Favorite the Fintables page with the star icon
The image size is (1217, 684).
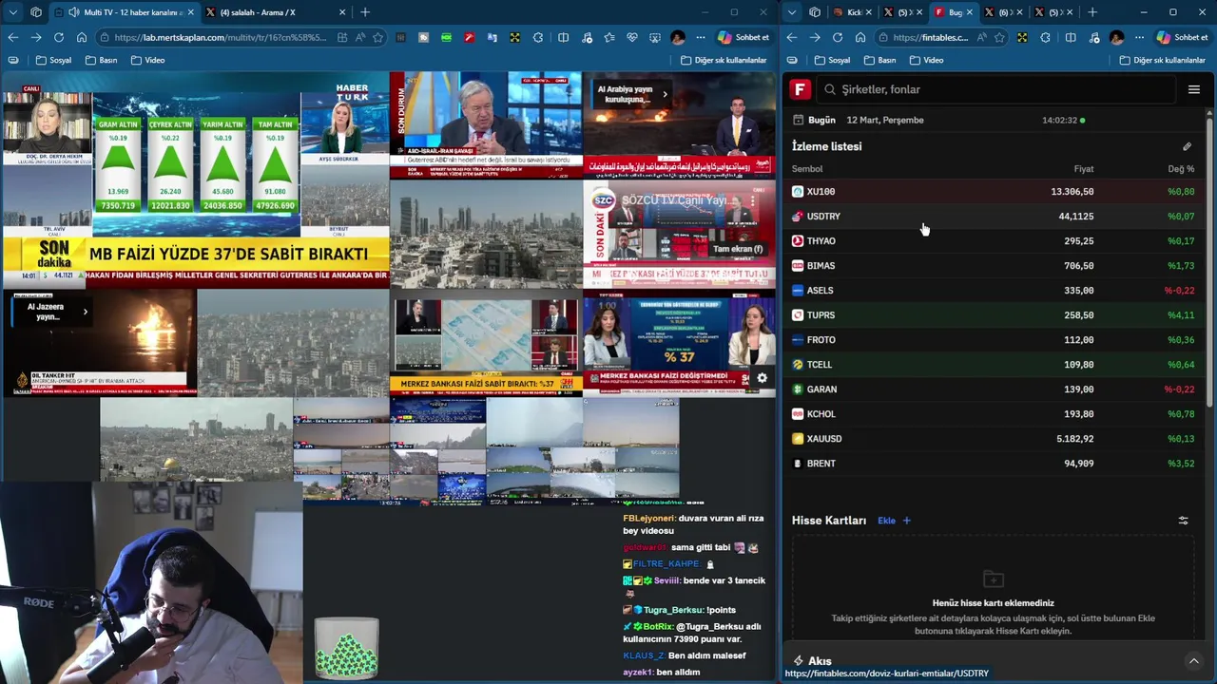tap(999, 37)
